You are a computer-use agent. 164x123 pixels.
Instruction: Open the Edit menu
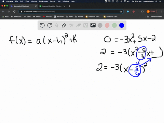22,1
